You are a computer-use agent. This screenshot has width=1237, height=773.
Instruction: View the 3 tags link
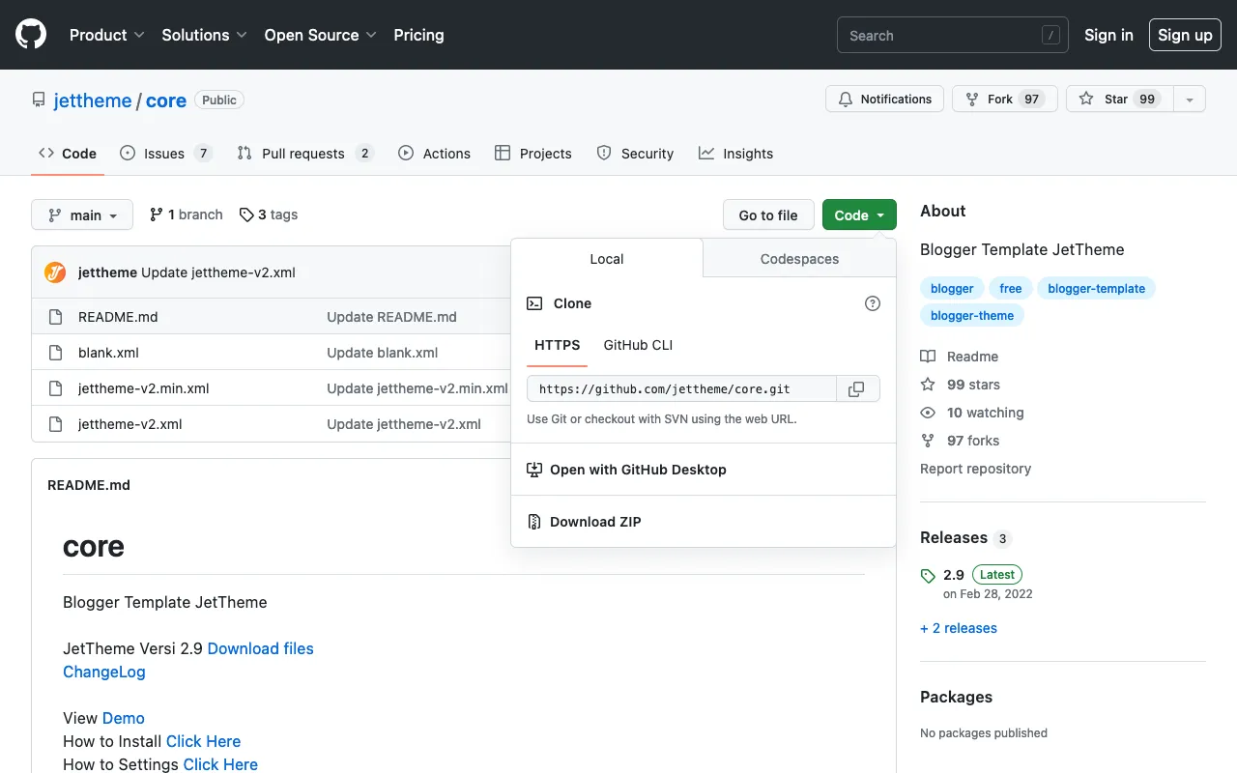tap(269, 215)
